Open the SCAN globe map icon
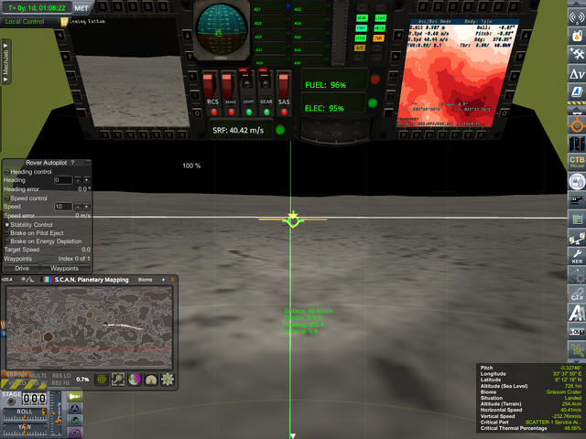586x439 pixels. coord(102,380)
